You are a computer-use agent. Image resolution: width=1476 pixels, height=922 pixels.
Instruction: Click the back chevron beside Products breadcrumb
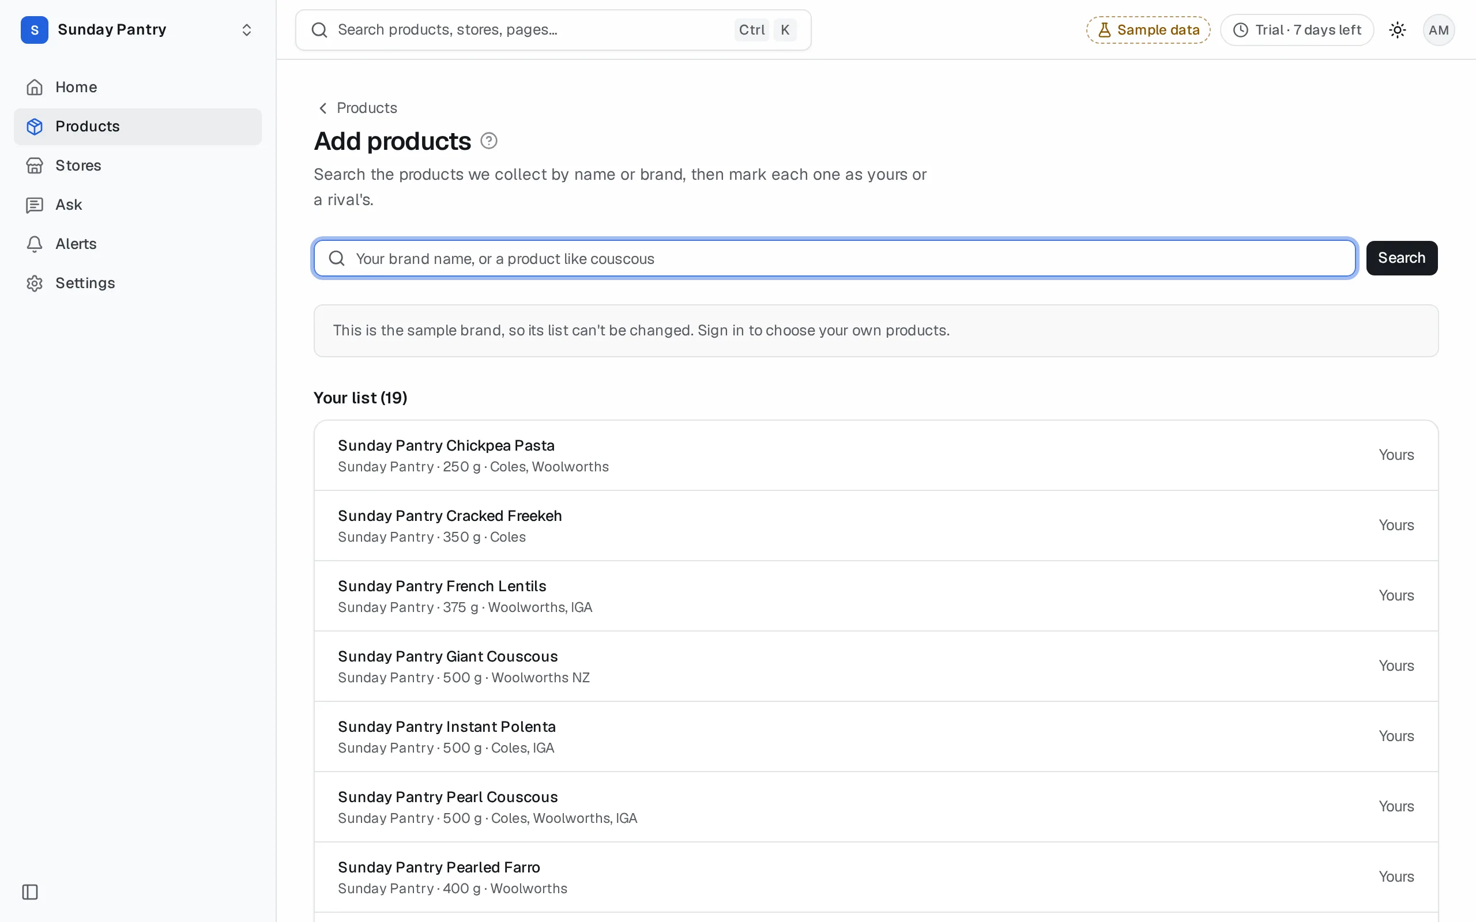tap(323, 108)
